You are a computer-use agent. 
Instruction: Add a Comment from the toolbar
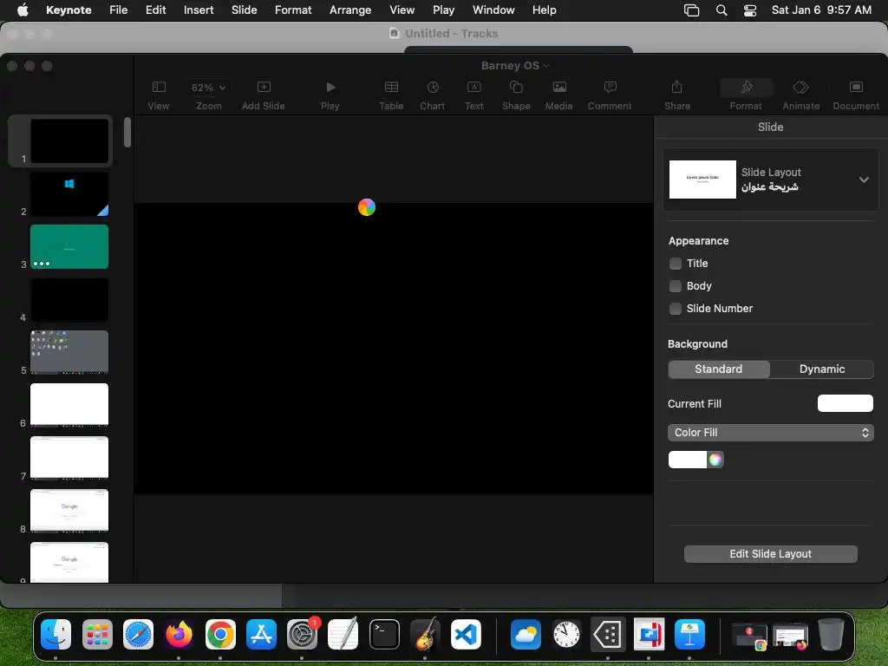point(610,88)
